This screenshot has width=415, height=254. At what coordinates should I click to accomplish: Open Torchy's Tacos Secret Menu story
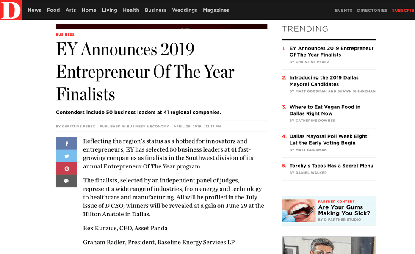coord(331,166)
